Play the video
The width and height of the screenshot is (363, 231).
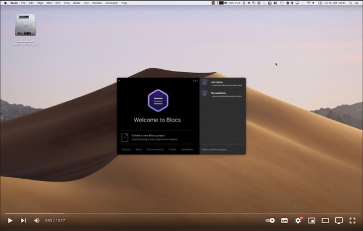click(10, 221)
